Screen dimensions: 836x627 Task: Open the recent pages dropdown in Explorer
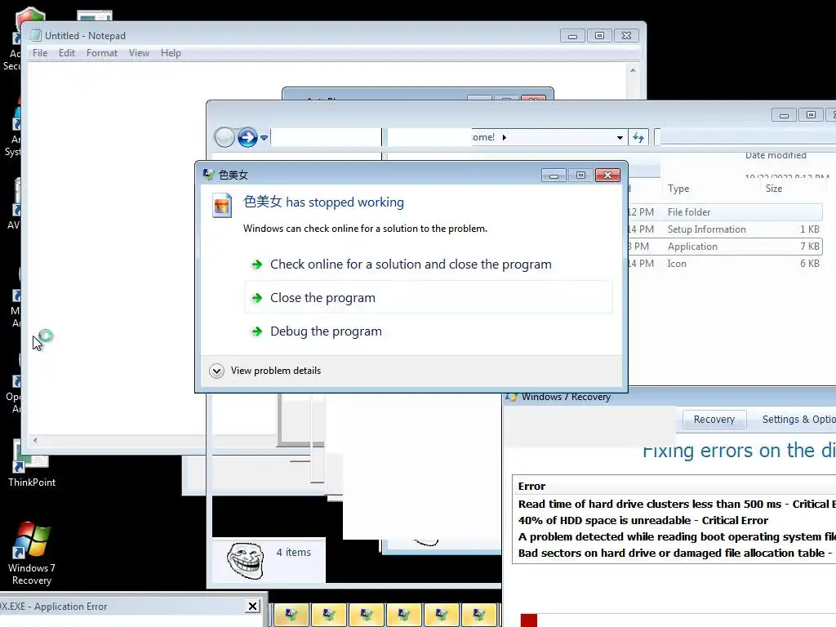point(264,137)
